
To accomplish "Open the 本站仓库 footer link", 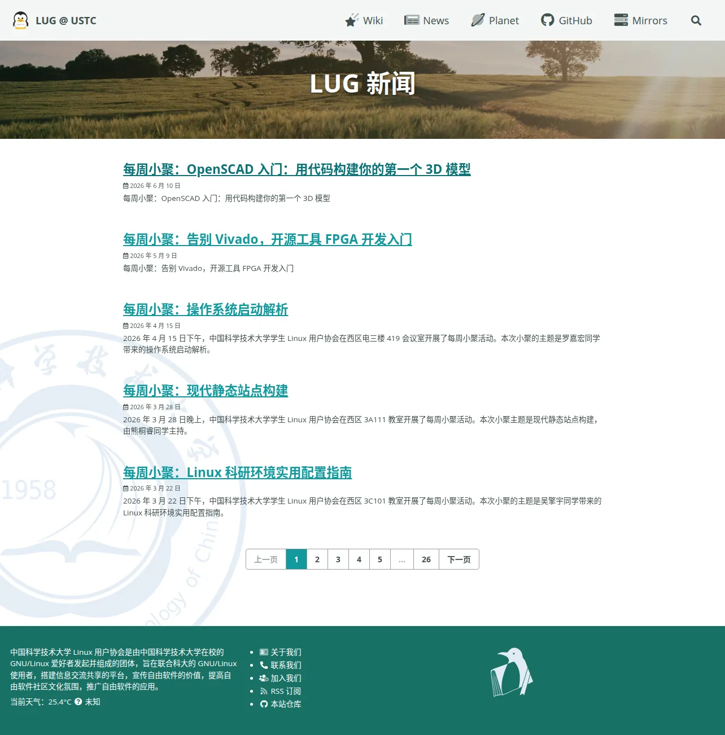I will click(x=286, y=704).
